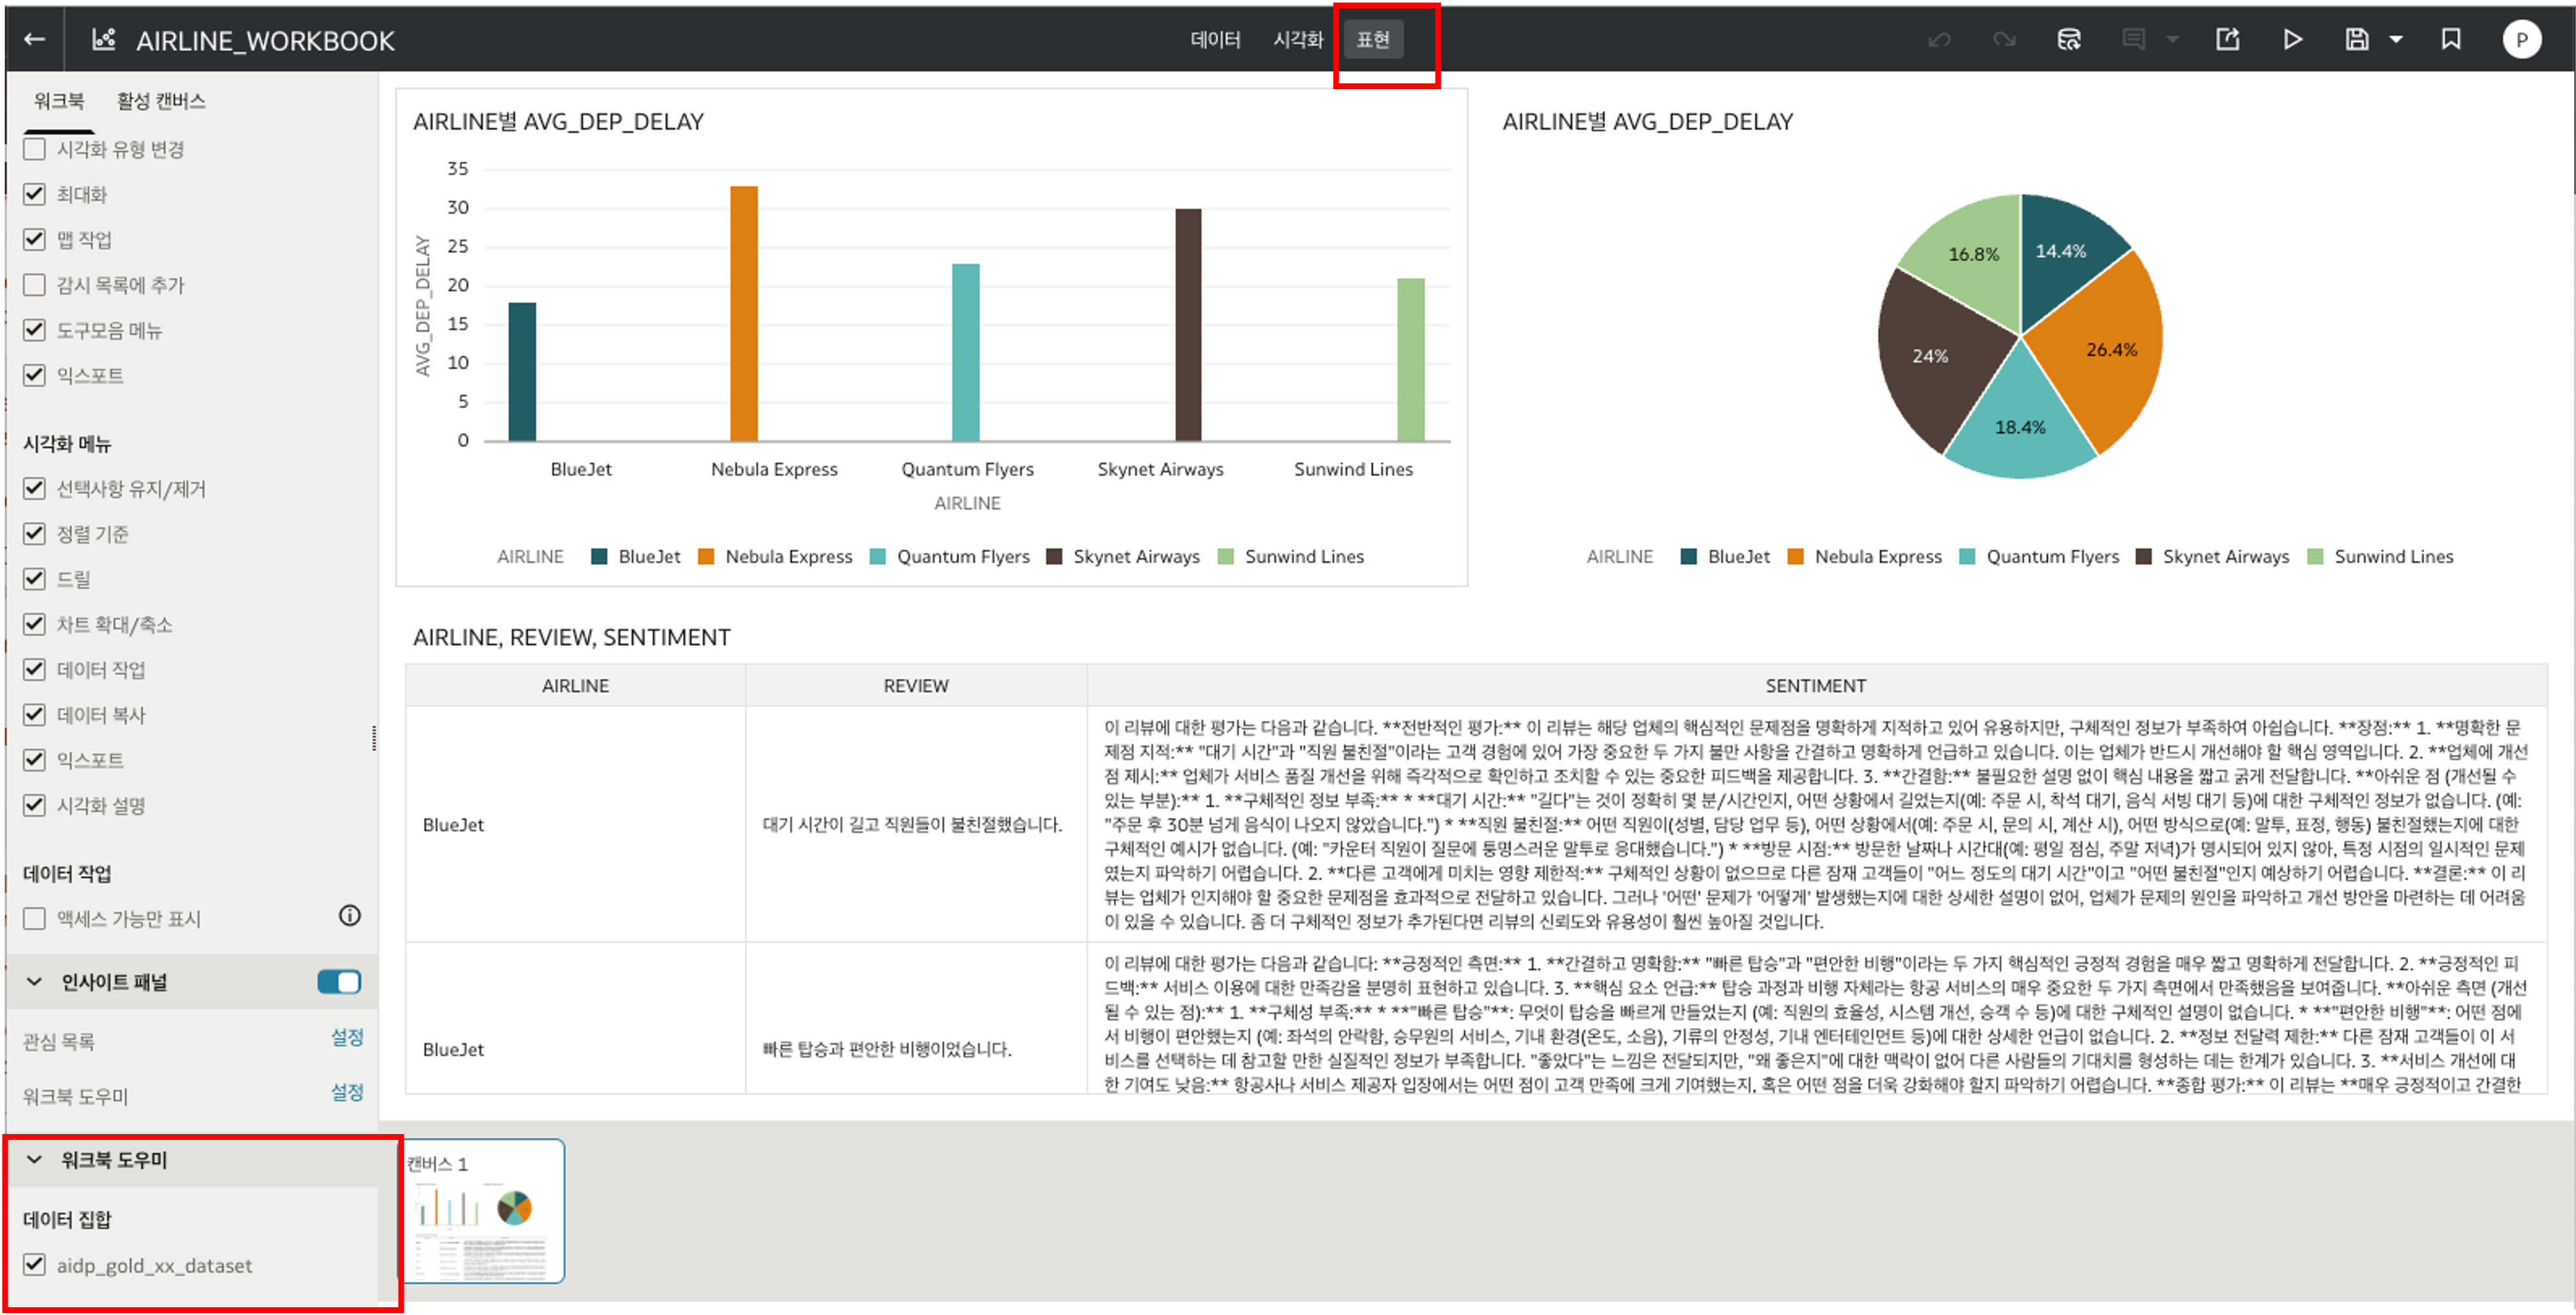The height and width of the screenshot is (1315, 2576).
Task: Click 설정 link for 워크북 도우미
Action: pos(347,1093)
